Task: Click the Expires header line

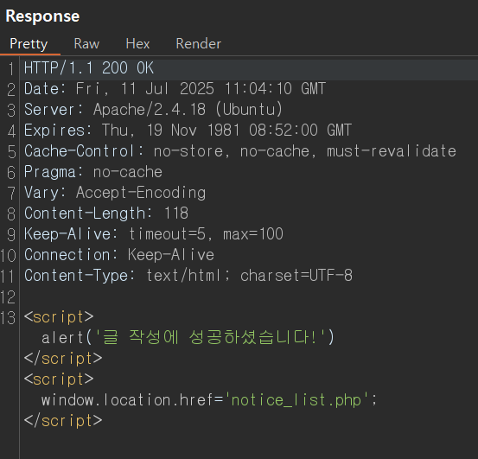Action: coord(188,131)
